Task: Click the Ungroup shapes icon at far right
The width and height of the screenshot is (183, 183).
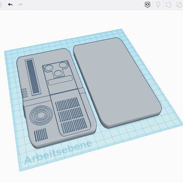Action: click(179, 5)
